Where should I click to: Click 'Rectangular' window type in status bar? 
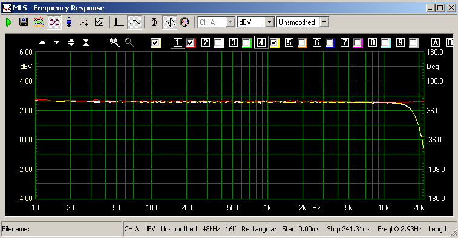coord(259,229)
